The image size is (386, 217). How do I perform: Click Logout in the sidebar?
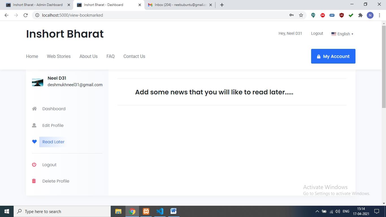49,164
